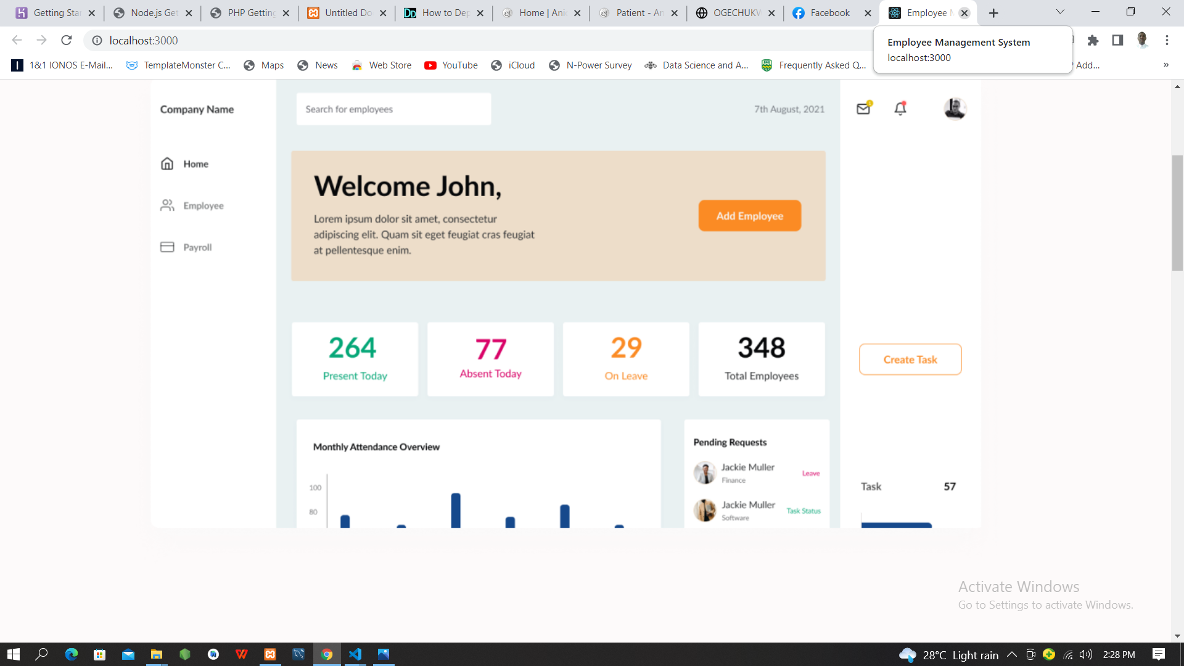1184x666 pixels.
Task: Open the Chrome extensions puzzle icon
Action: click(x=1093, y=40)
